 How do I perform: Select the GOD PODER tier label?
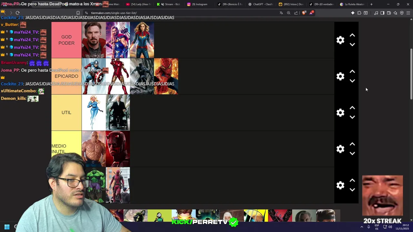[66, 40]
